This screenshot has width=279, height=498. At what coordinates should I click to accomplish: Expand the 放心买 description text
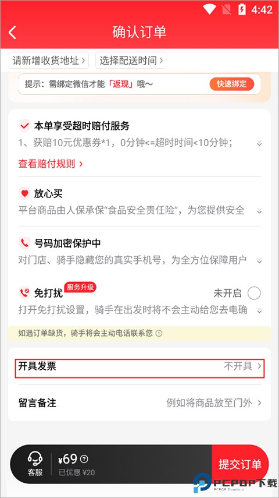pyautogui.click(x=259, y=211)
